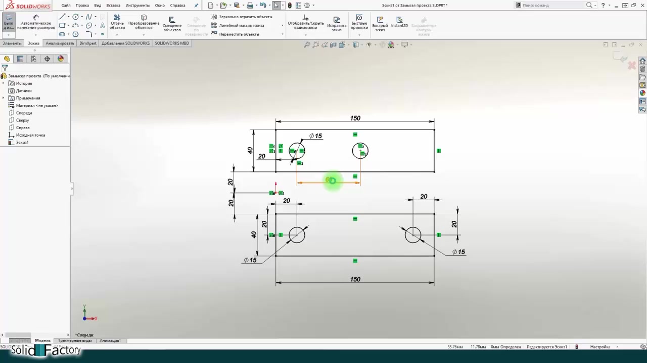The height and width of the screenshot is (363, 647).
Task: Open the PropertyManager panel tab
Action: [20, 58]
